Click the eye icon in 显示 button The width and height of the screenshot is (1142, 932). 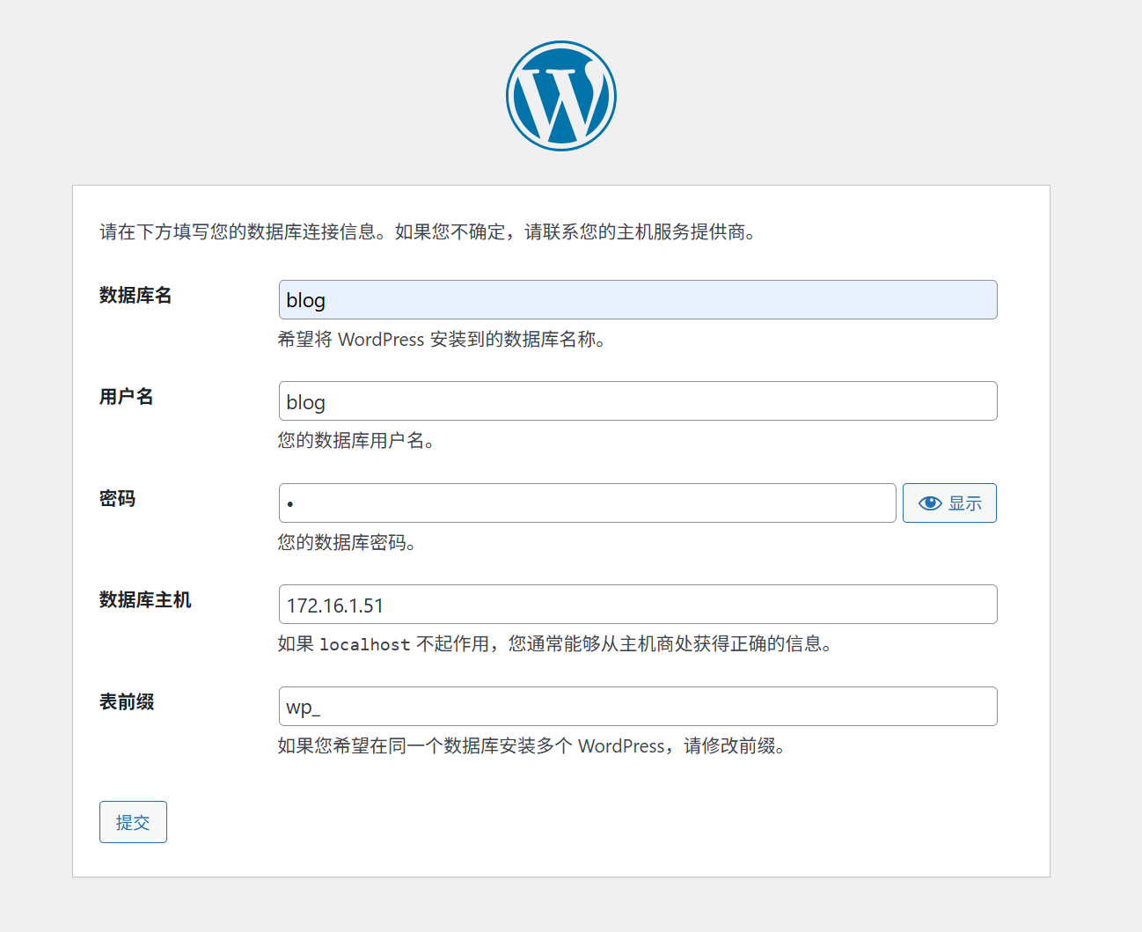(930, 503)
